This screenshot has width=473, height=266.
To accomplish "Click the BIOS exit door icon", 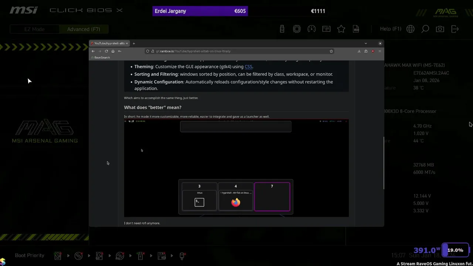I will pos(455,29).
